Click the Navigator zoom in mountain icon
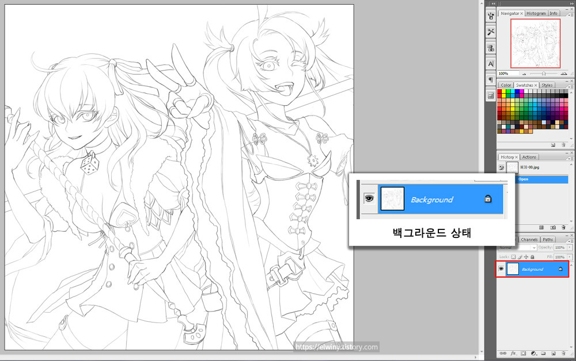This screenshot has width=576, height=361. click(563, 74)
